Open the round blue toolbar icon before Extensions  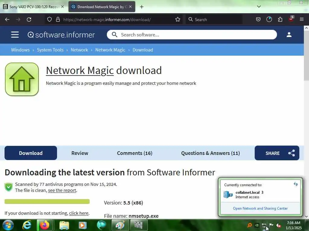269,20
